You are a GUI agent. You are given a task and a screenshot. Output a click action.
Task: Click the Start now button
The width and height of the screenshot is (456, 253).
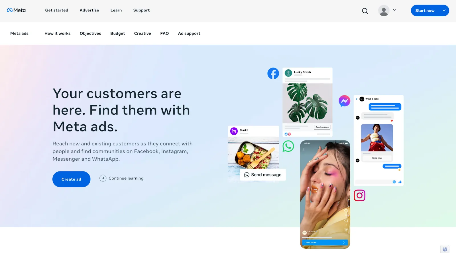pyautogui.click(x=425, y=11)
